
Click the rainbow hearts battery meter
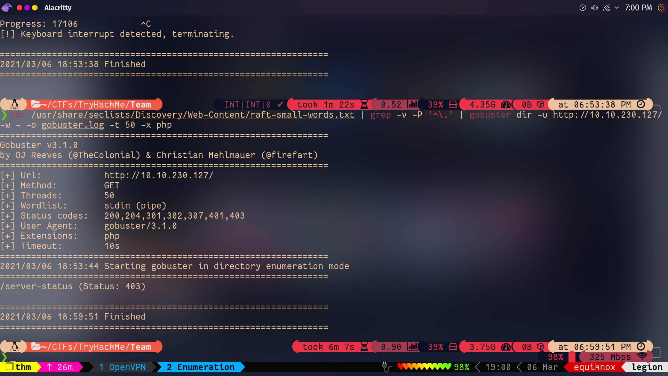tap(424, 367)
